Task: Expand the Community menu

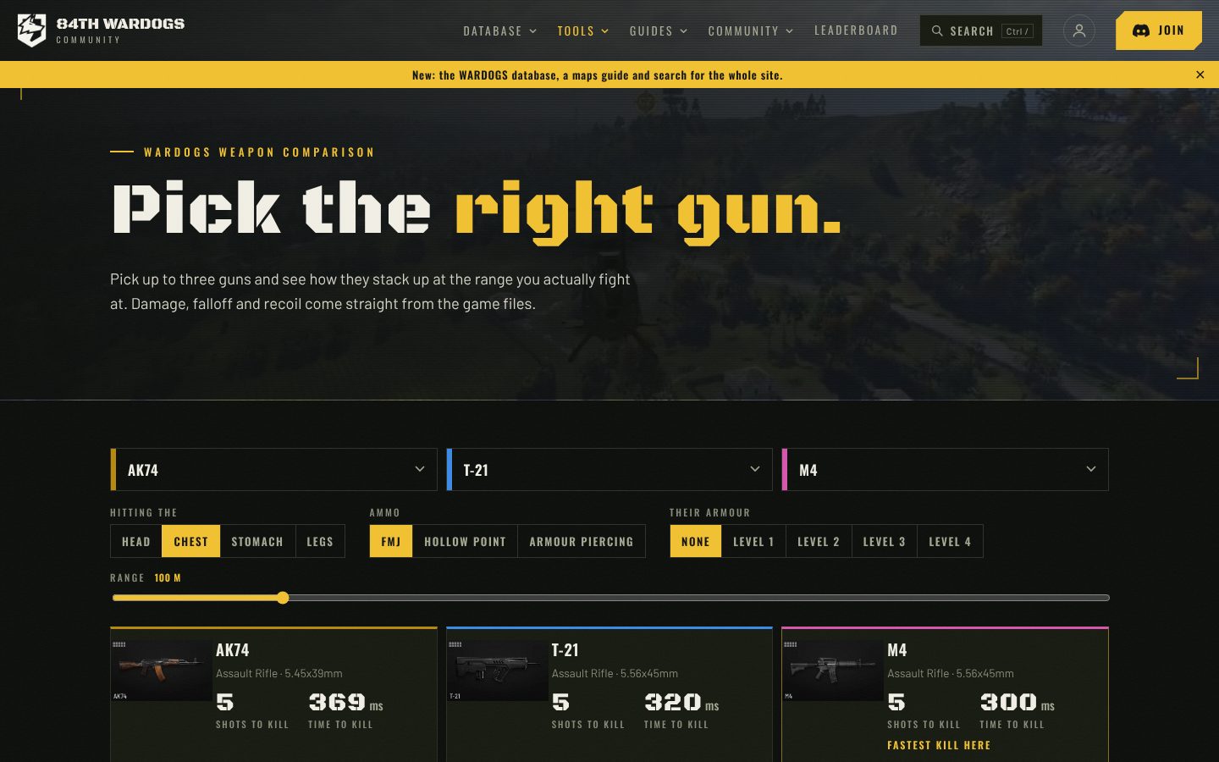Action: tap(751, 31)
